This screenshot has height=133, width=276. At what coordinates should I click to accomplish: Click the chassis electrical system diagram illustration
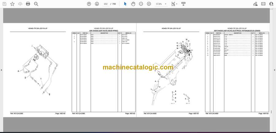(x=172, y=72)
